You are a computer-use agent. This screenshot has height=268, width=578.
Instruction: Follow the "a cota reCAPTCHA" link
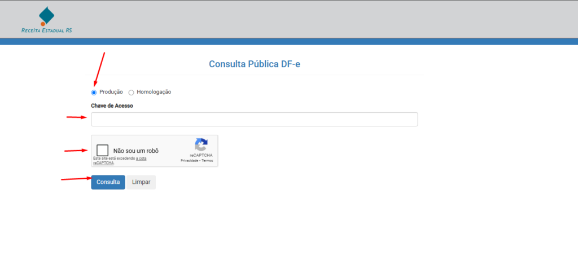[x=137, y=159]
